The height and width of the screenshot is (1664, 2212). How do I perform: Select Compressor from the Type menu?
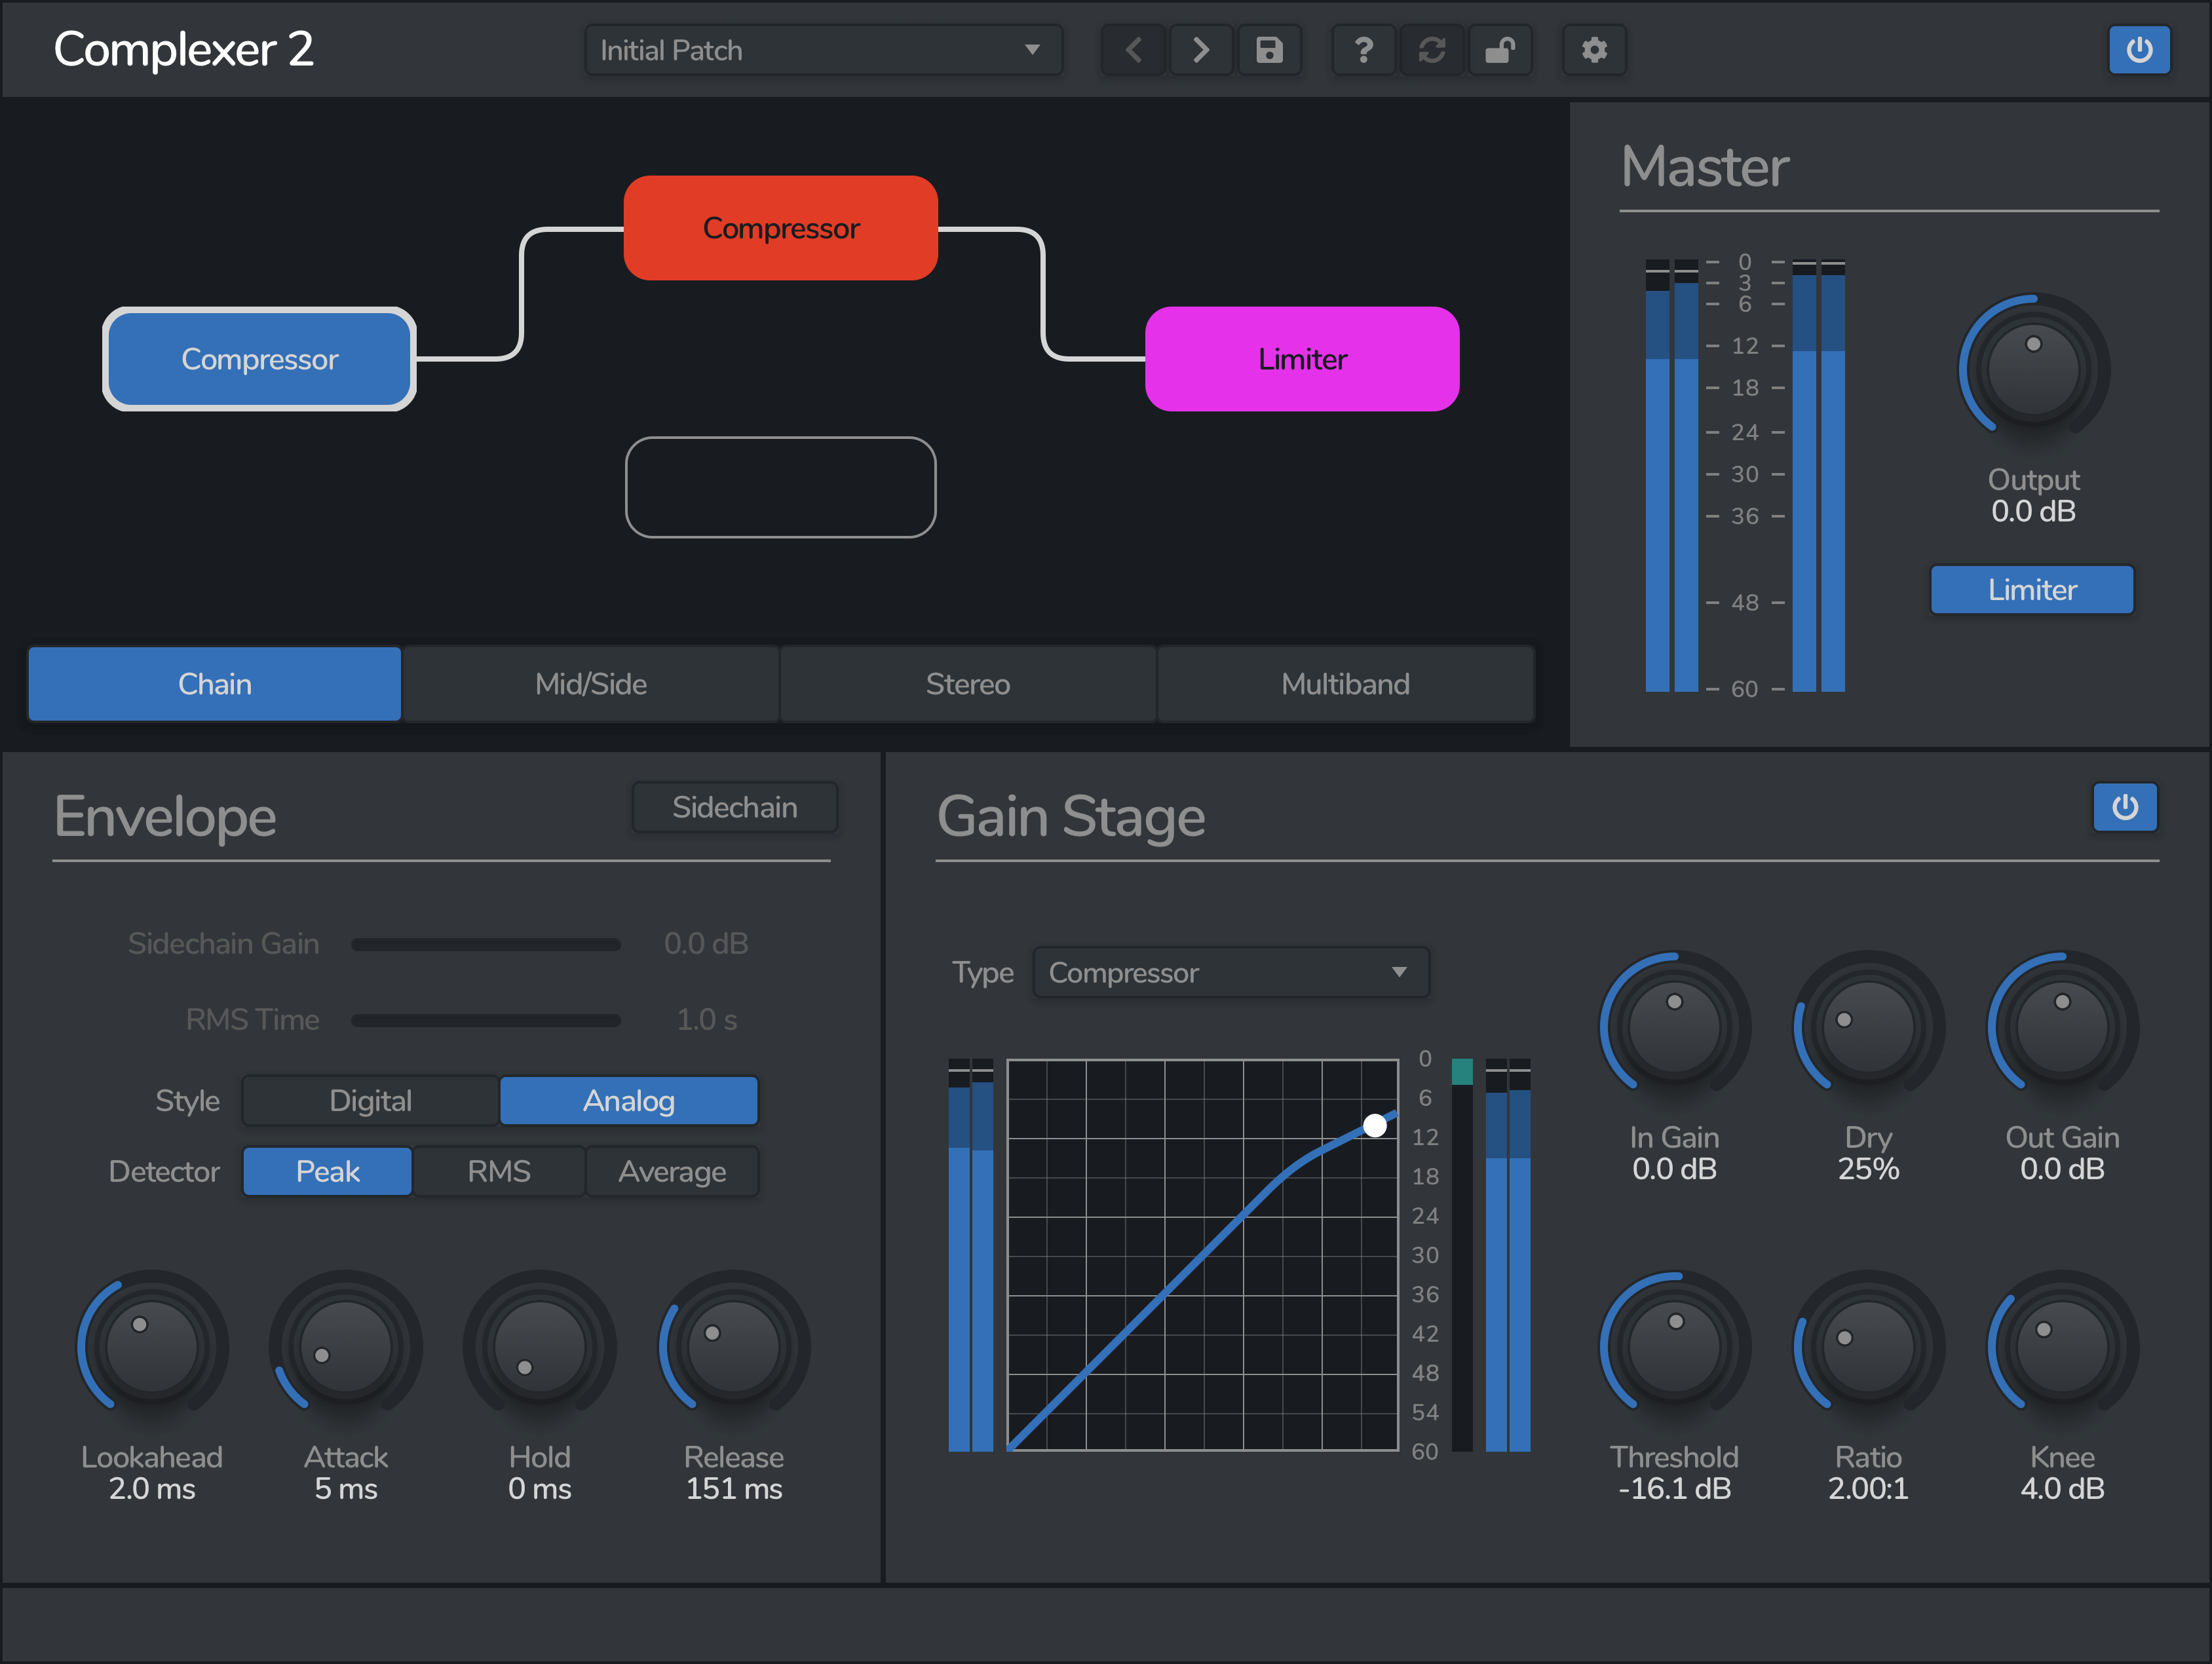[x=1123, y=972]
